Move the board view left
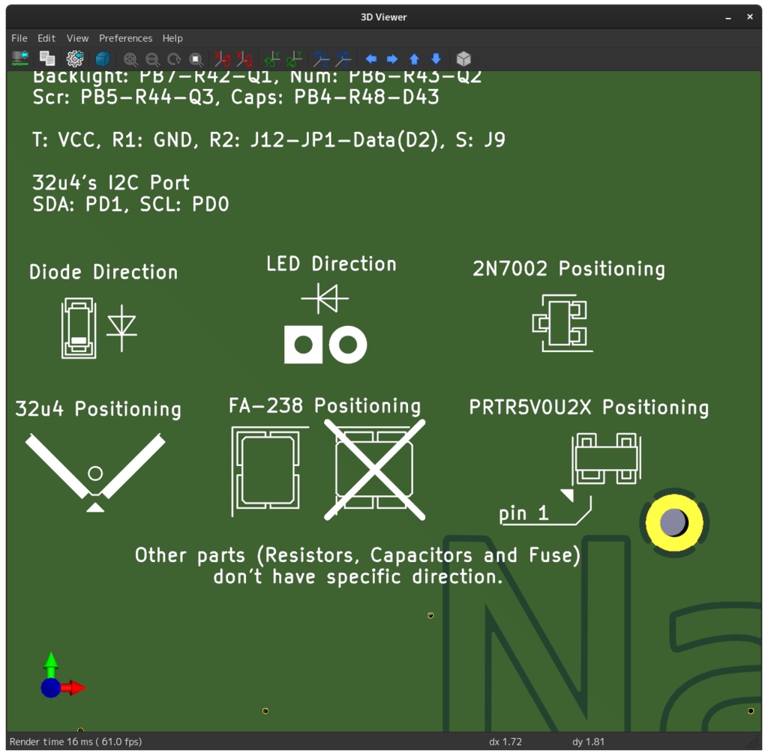768x756 pixels. point(370,58)
